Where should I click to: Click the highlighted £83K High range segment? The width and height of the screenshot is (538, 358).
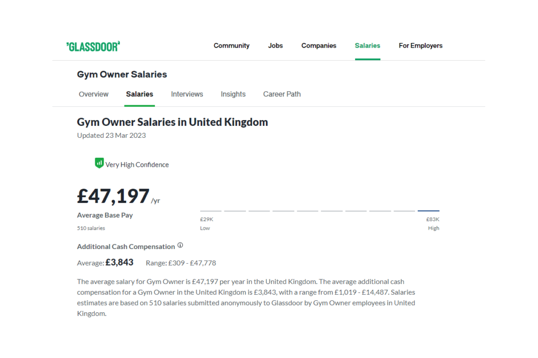point(428,211)
